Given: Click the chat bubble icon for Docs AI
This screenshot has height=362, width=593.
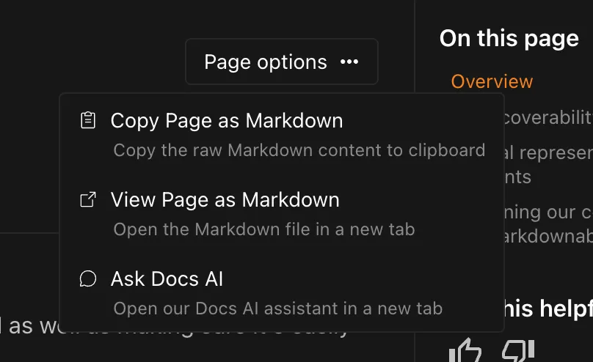Looking at the screenshot, I should 88,279.
